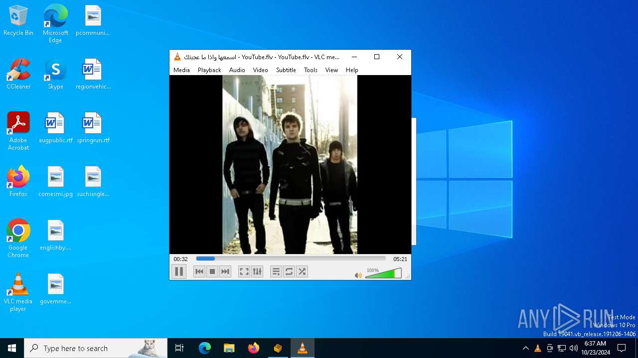Select the regionvehic... Word document
Image resolution: width=638 pixels, height=358 pixels.
[x=93, y=75]
